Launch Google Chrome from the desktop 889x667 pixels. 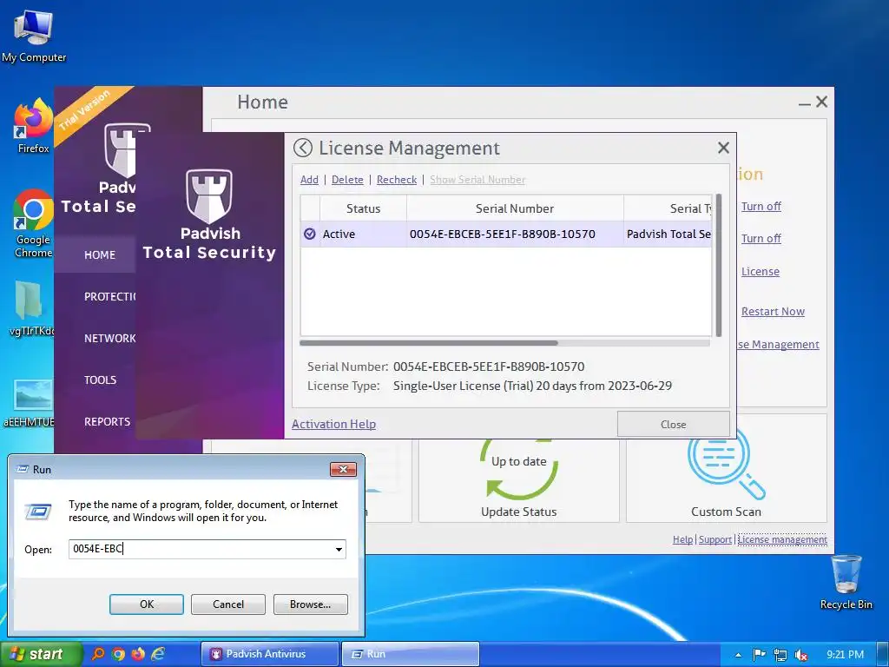(33, 223)
